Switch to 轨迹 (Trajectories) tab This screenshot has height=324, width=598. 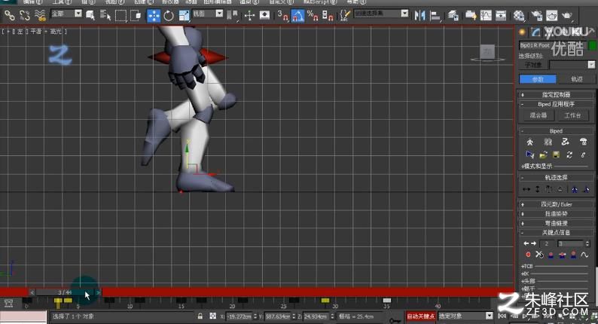pos(577,79)
